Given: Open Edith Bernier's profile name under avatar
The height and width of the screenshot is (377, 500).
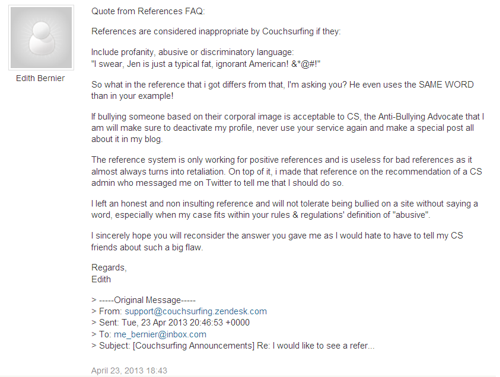Looking at the screenshot, I should 40,78.
